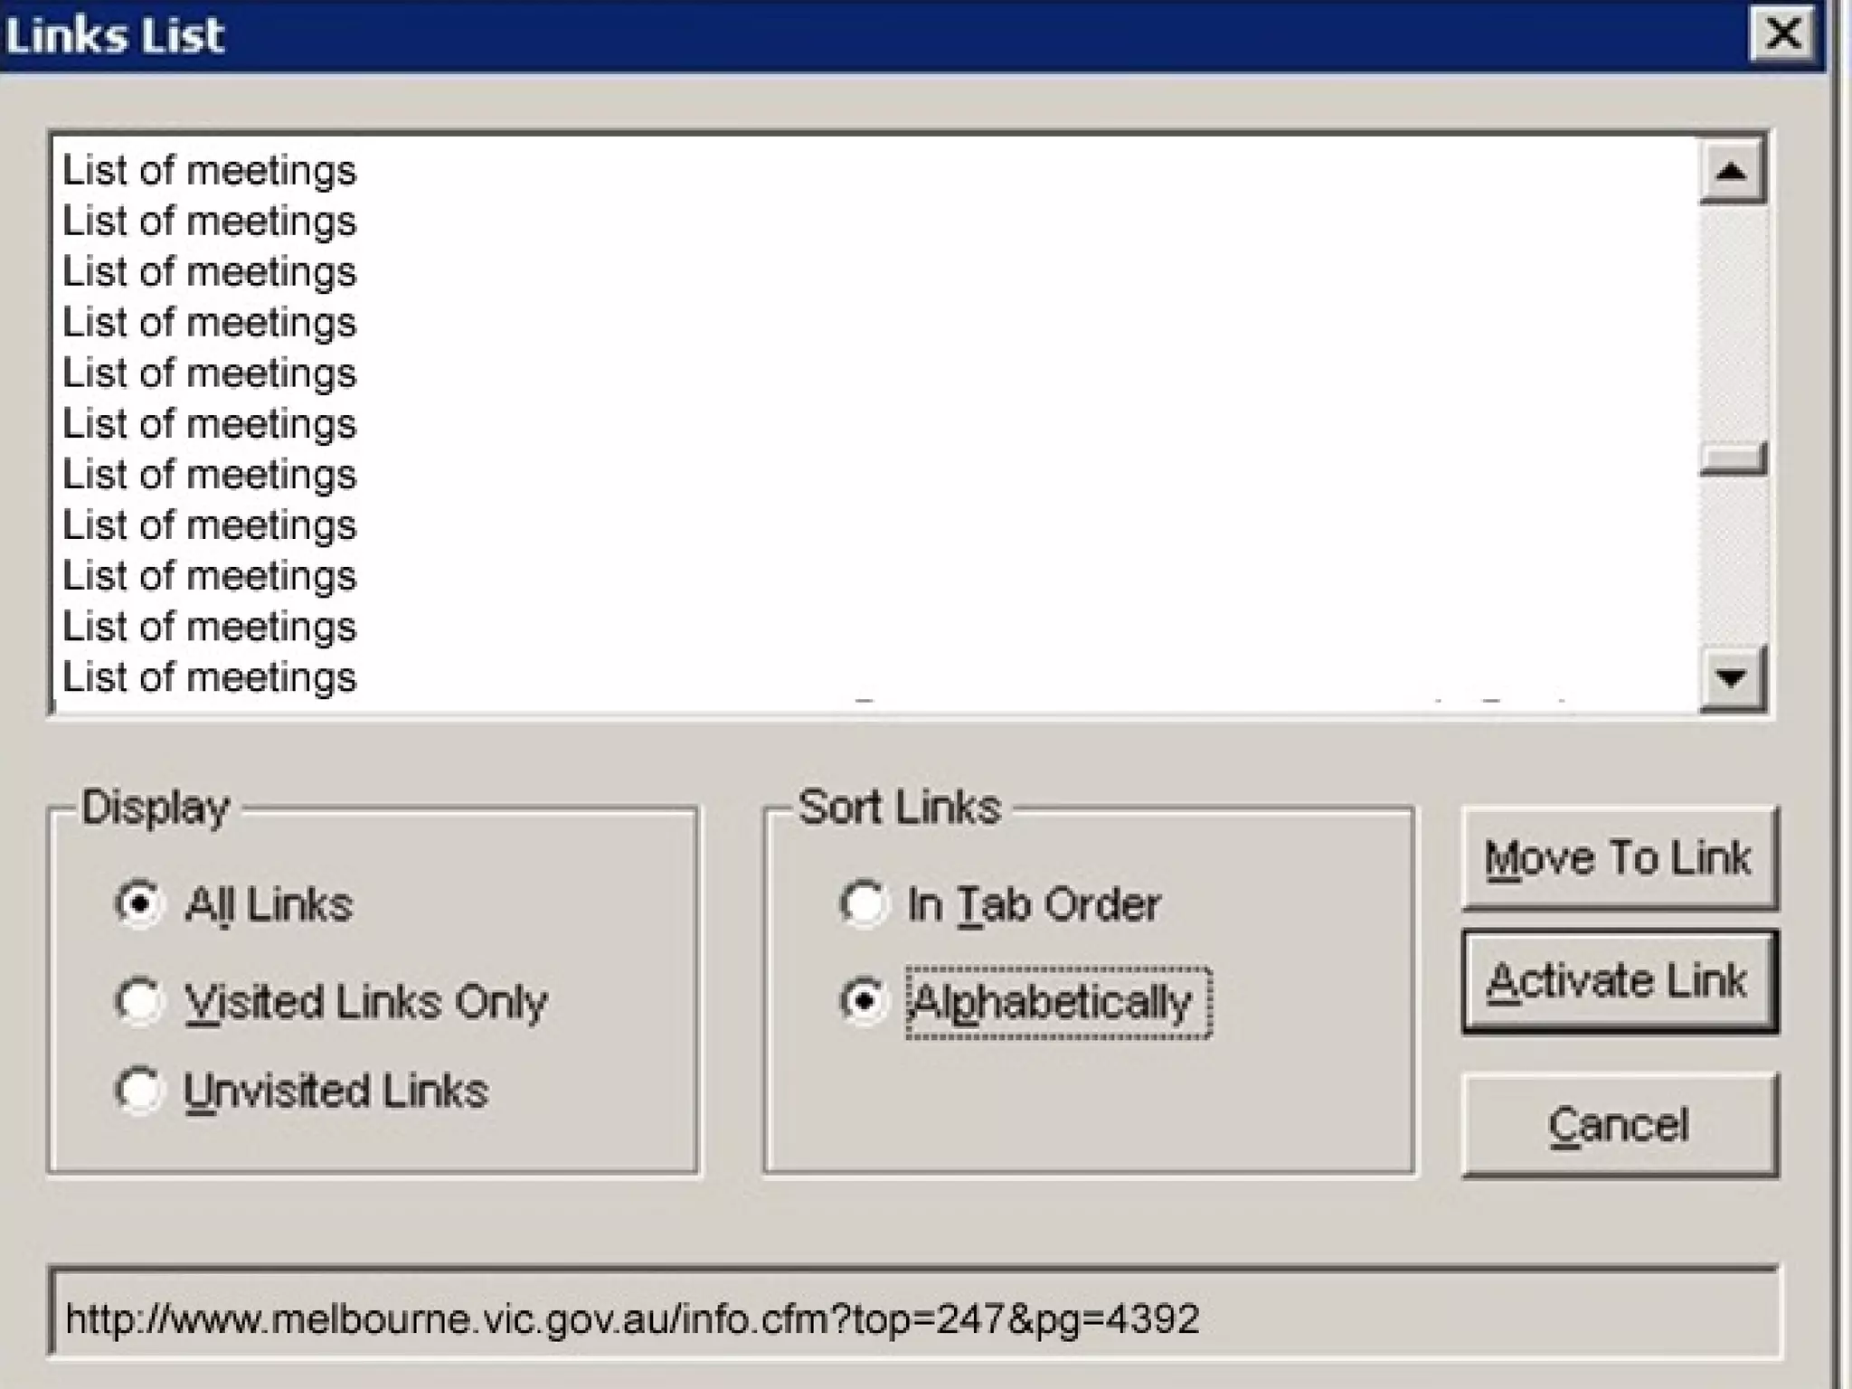Viewport: 1852px width, 1389px height.
Task: Show Visited Links Only
Action: pyautogui.click(x=139, y=1001)
